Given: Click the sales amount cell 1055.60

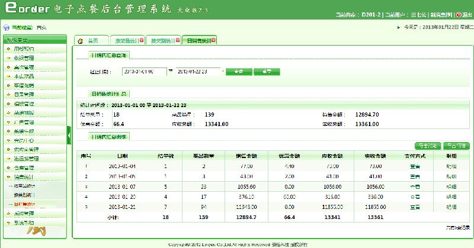Looking at the screenshot, I should coord(246,186).
